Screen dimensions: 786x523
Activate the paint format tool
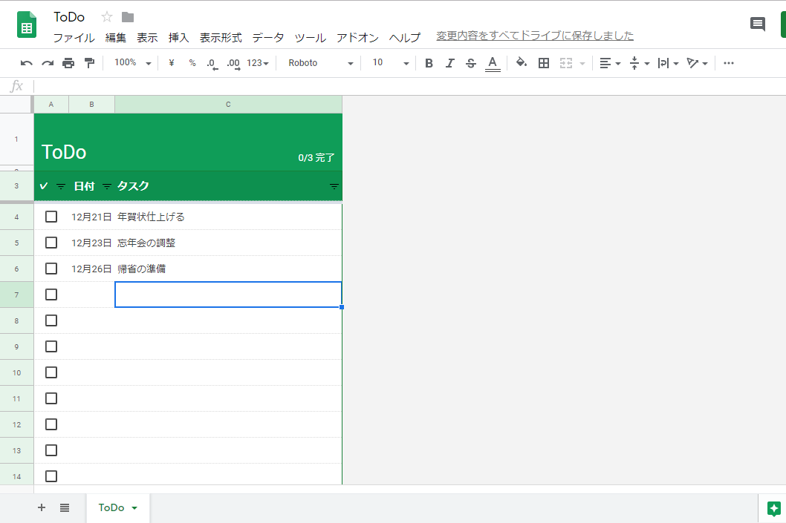coord(89,63)
